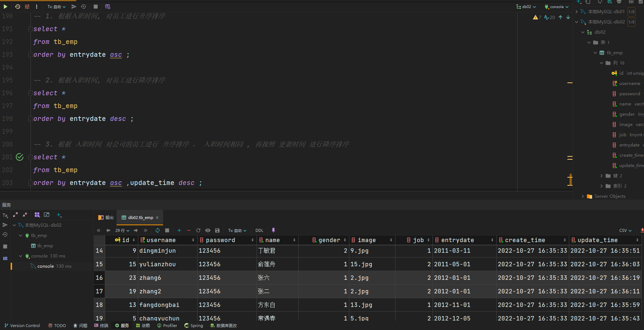Open the Spring tool window
This screenshot has height=330, width=644.
click(194, 326)
